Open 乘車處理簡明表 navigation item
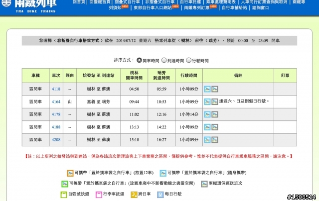The image size is (319, 201). (221, 2)
